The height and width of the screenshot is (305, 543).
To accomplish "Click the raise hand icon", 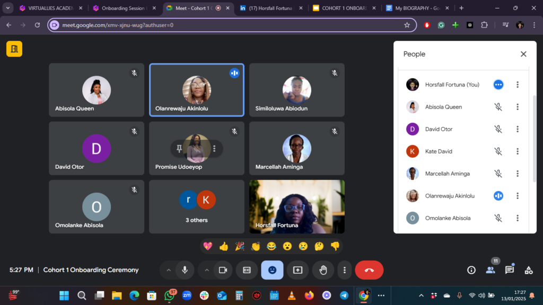I will click(323, 270).
